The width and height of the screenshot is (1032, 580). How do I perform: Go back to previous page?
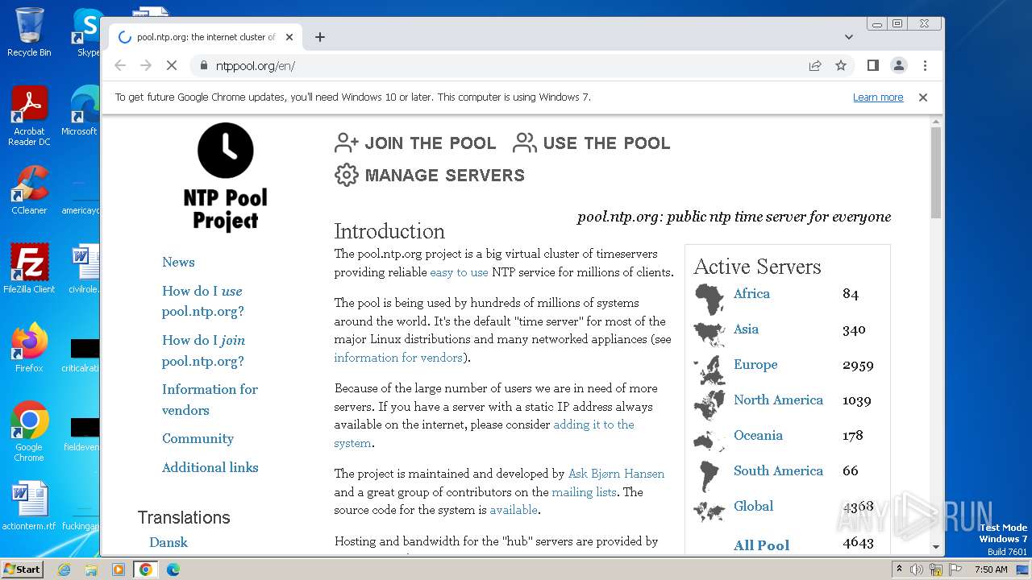point(120,65)
